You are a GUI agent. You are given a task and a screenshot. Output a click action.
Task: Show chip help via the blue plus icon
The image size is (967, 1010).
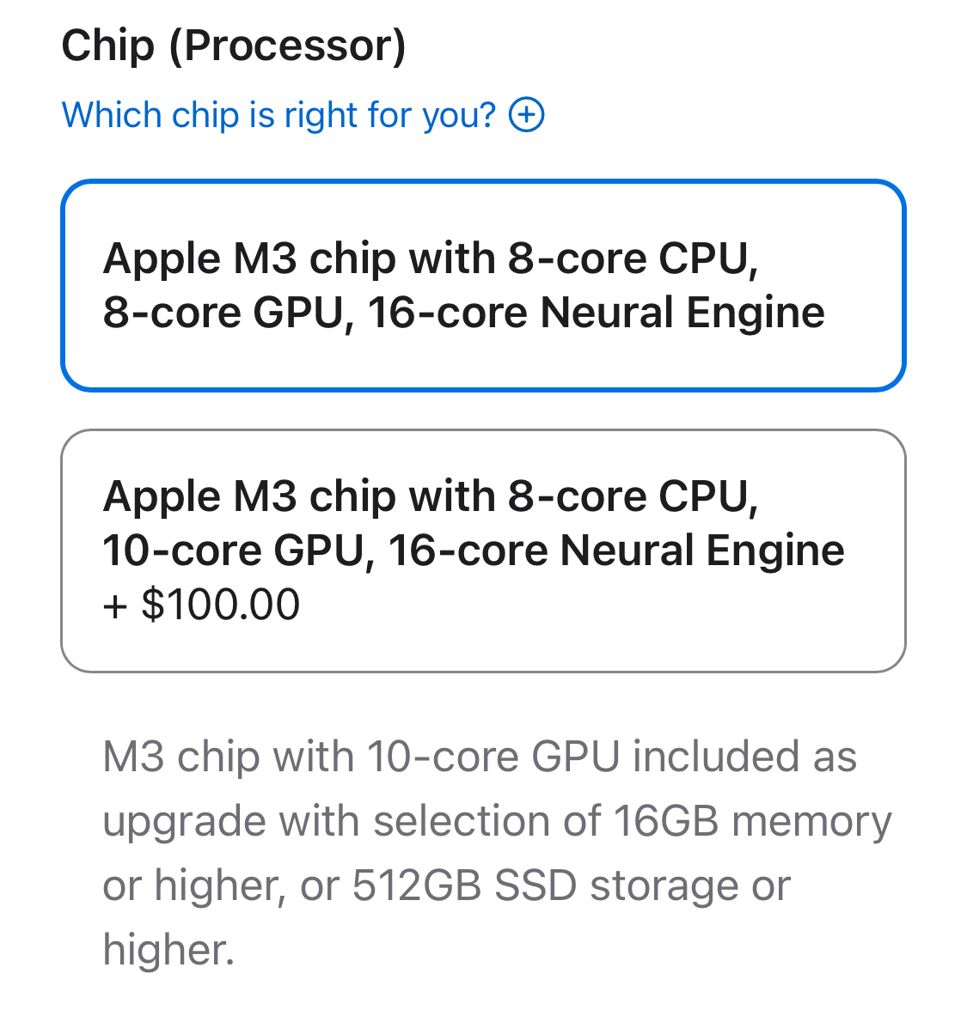pyautogui.click(x=526, y=114)
